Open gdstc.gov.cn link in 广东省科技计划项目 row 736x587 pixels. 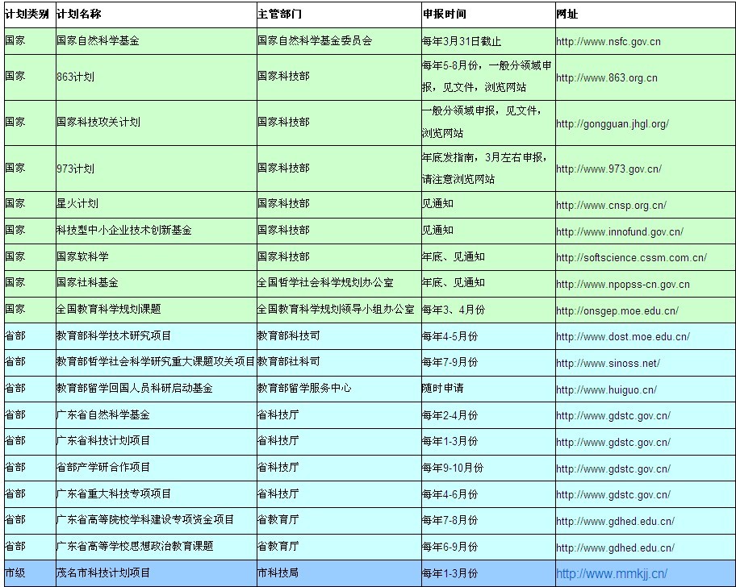tap(613, 442)
